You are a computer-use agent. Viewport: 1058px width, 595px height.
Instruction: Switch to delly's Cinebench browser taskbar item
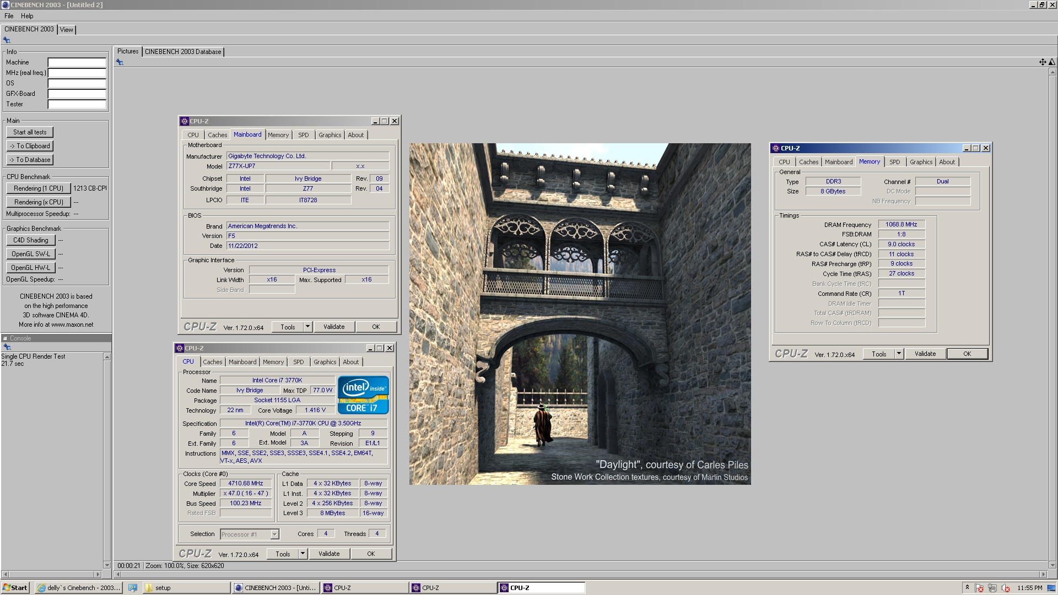point(78,588)
